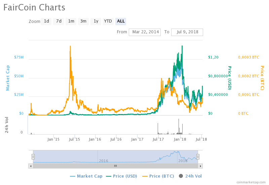Click the Market Cap axis title
The image size is (269, 185).
click(x=7, y=78)
